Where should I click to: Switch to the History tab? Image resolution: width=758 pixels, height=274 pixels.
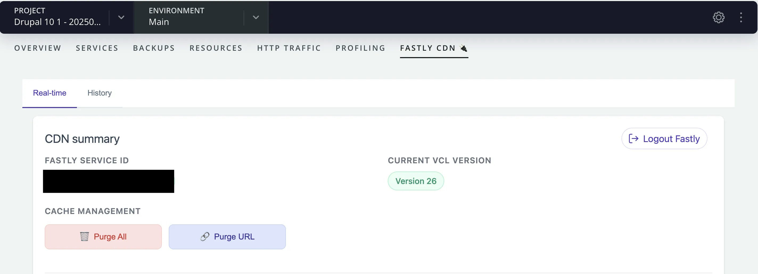coord(100,93)
